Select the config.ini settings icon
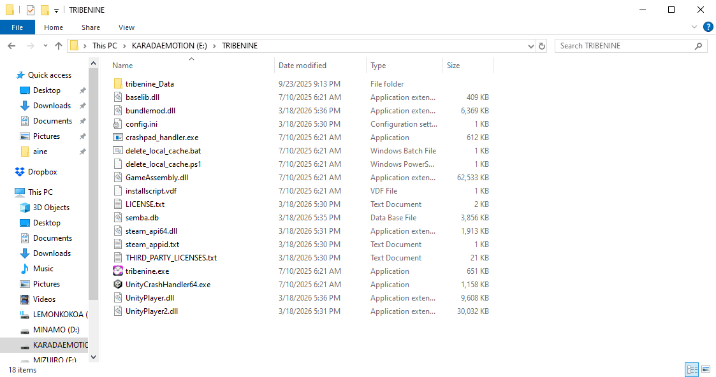The width and height of the screenshot is (716, 377). click(118, 124)
